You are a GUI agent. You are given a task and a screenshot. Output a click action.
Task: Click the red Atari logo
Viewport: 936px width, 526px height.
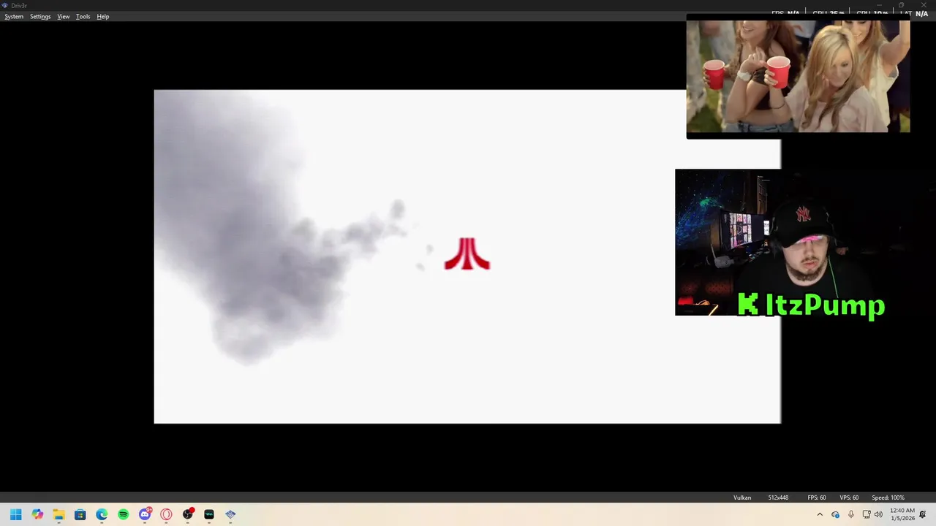467,254
